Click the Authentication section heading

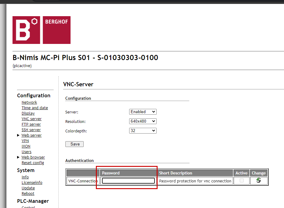79,161
